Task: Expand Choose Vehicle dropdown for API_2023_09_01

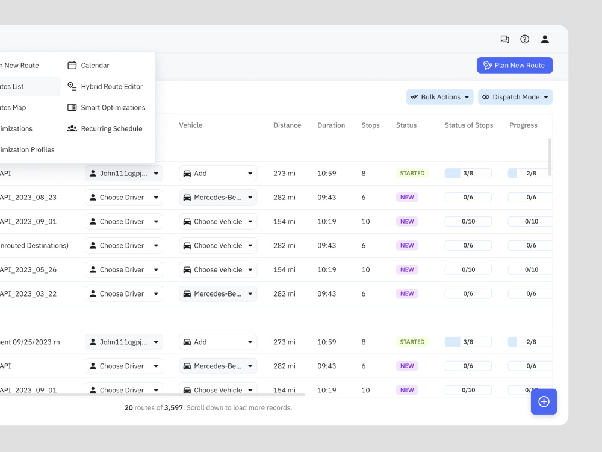Action: (218, 222)
